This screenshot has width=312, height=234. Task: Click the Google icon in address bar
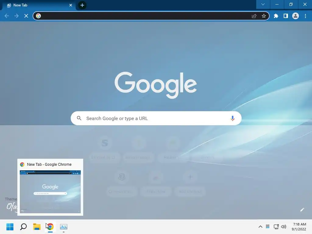click(x=38, y=16)
